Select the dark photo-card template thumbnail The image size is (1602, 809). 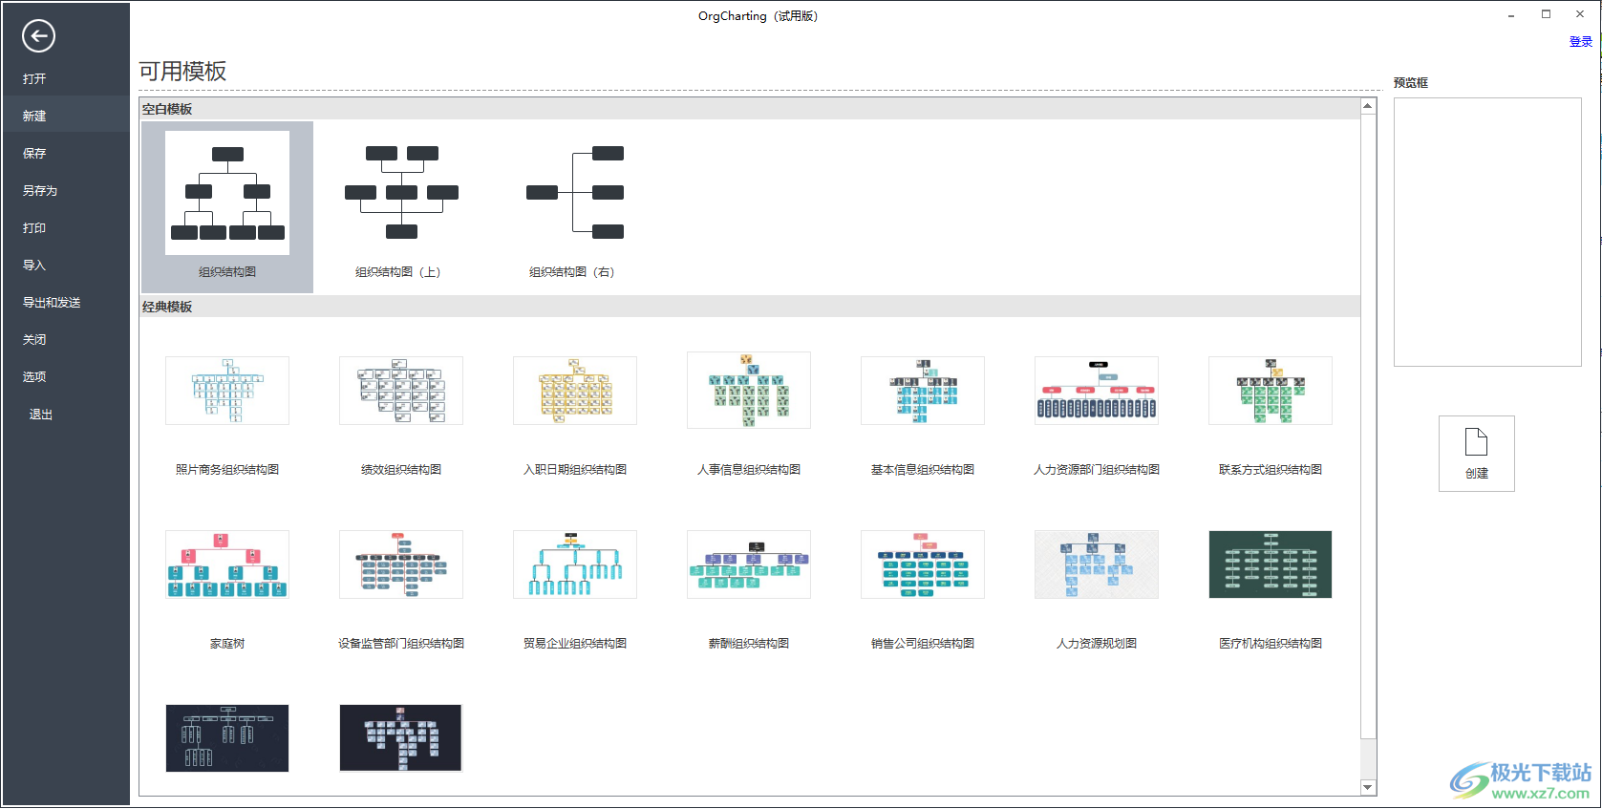pyautogui.click(x=401, y=738)
